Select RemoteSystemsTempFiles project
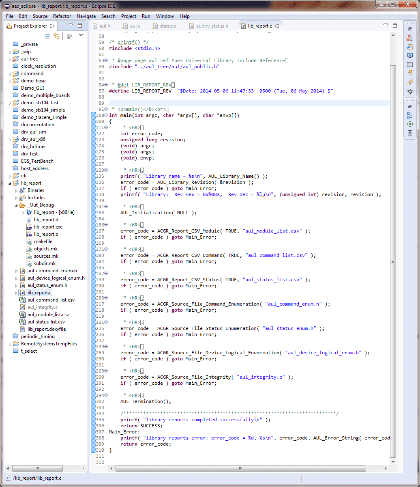Image resolution: width=420 pixels, height=487 pixels. [49, 344]
